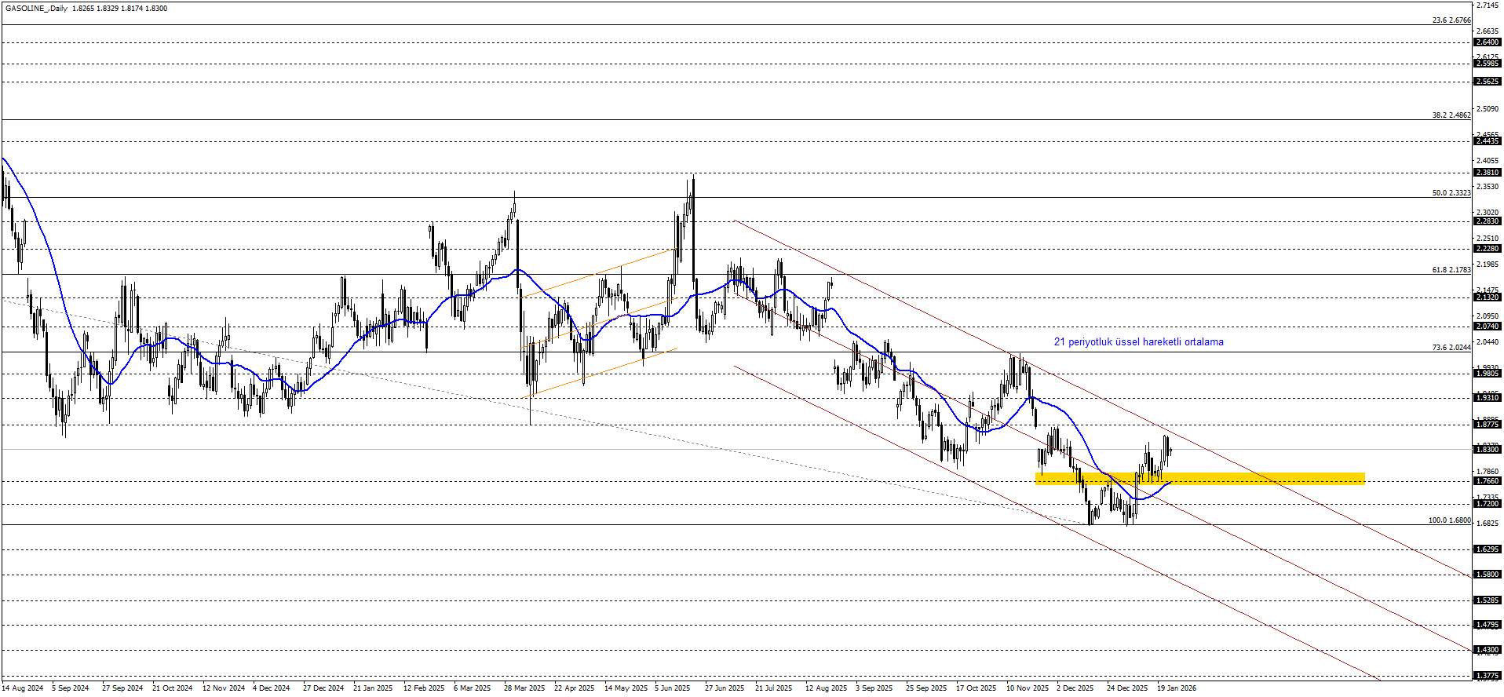Select the 2.1320 price level tag
Screen dimensions: 1504x697
1487,297
